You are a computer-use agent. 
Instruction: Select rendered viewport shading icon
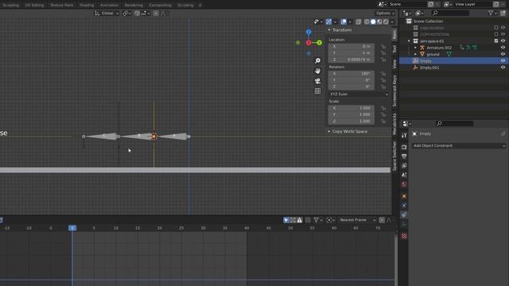click(x=386, y=21)
